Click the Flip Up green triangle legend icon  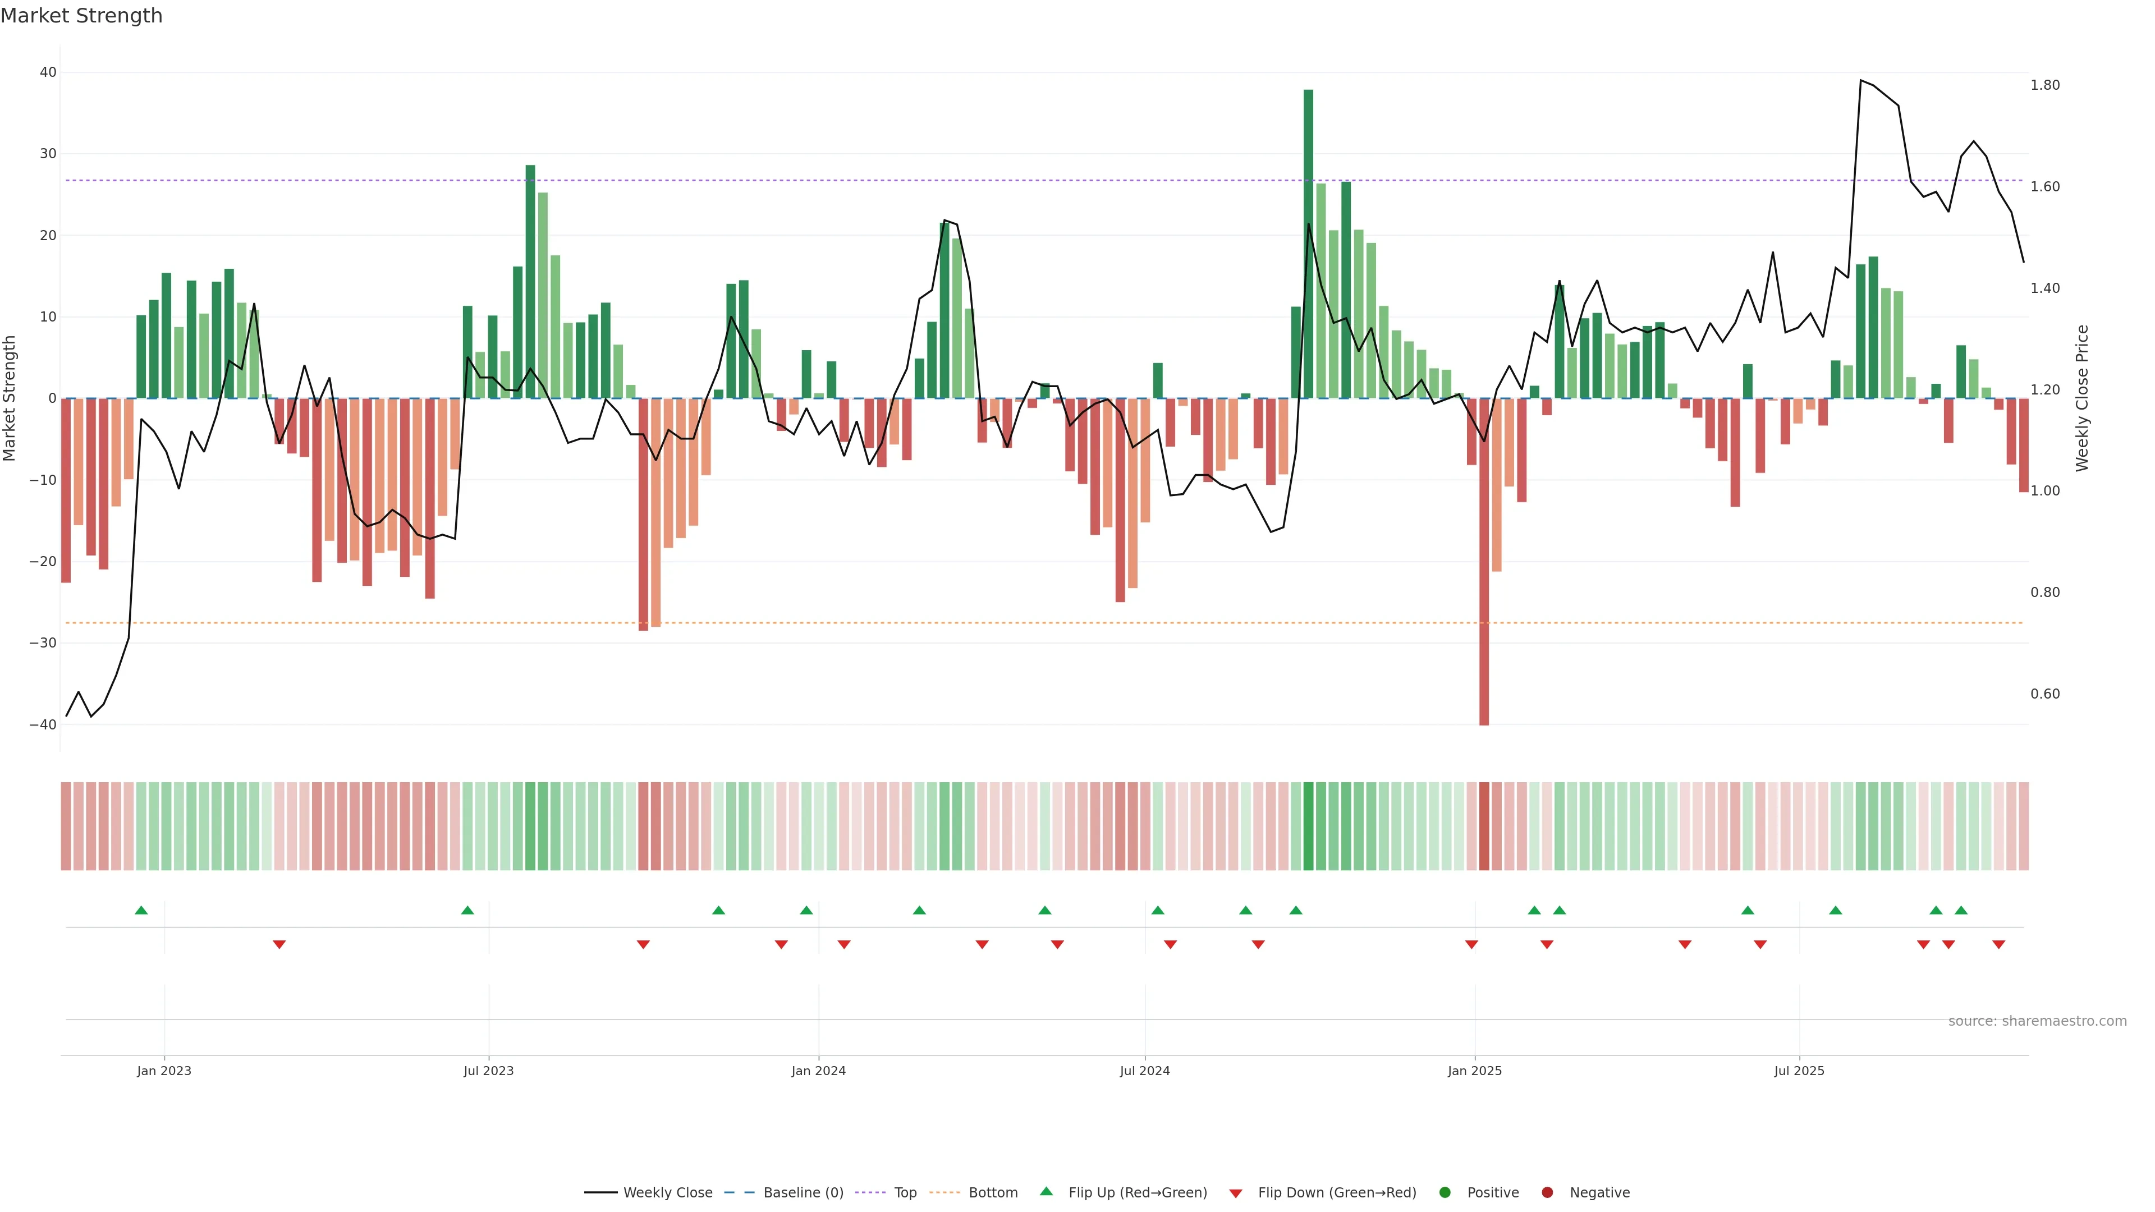tap(1046, 1192)
